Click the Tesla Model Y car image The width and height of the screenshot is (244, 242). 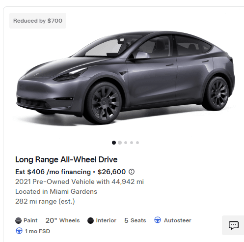tap(126, 77)
